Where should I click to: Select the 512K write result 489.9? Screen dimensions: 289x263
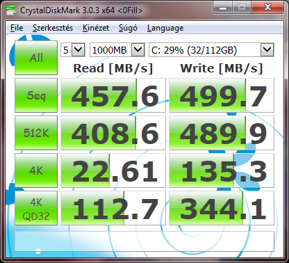(x=222, y=133)
